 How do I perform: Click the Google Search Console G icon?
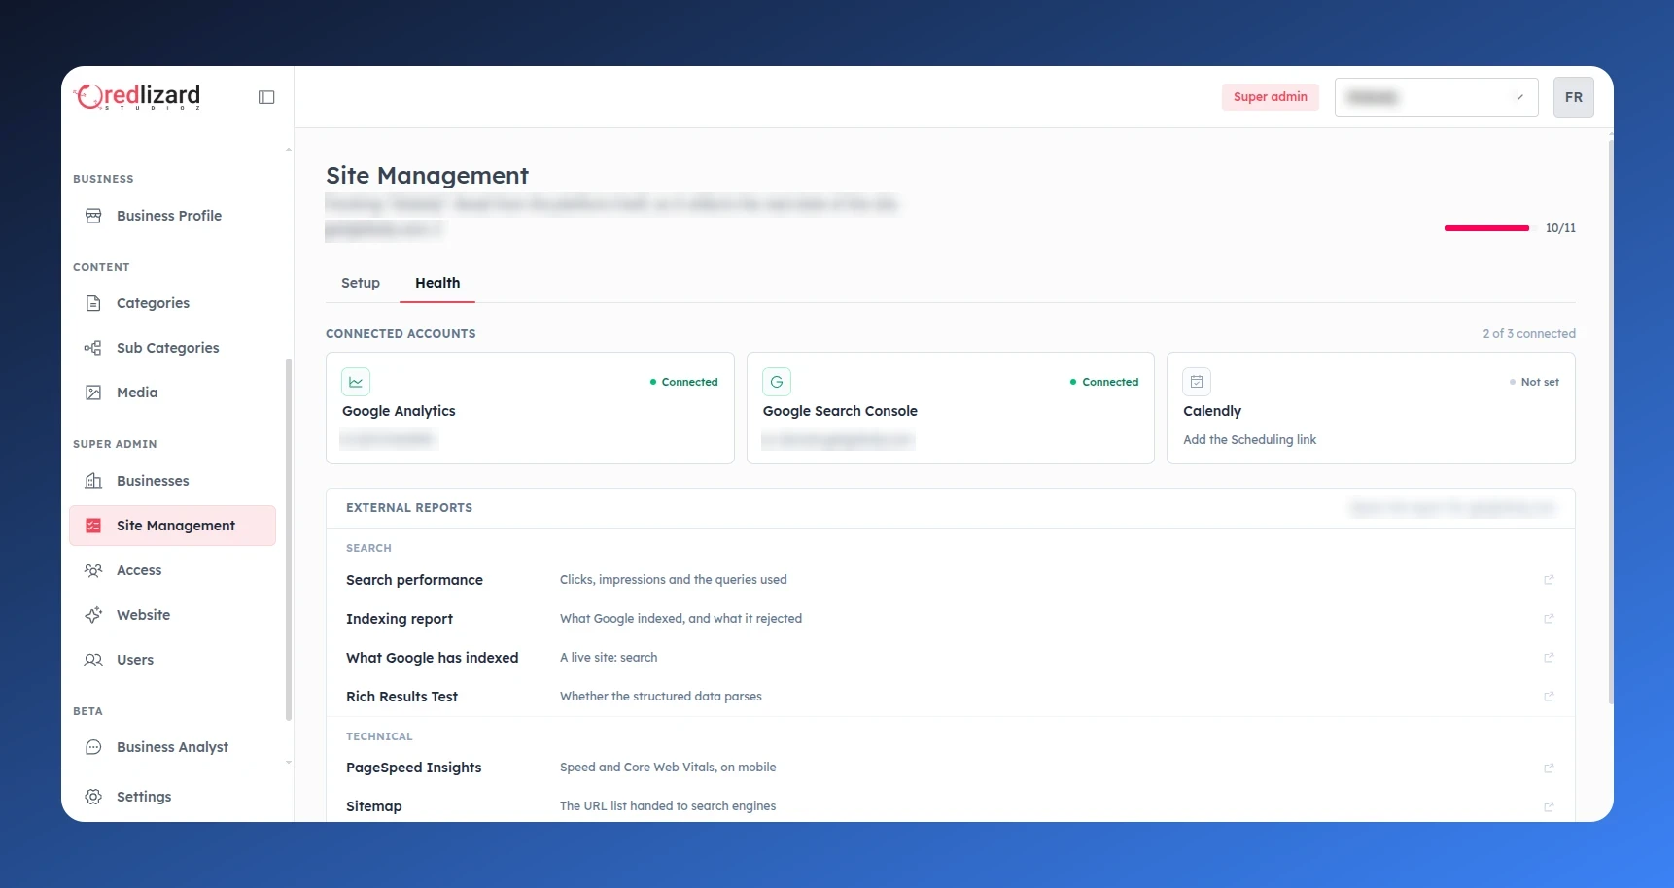click(x=777, y=382)
